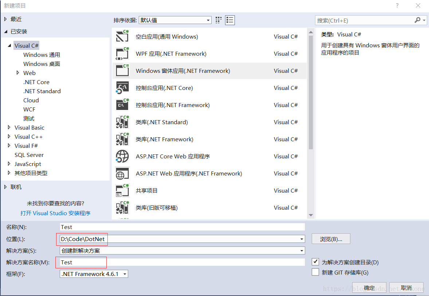Select .NET Standard category
This screenshot has height=296, width=429.
[x=42, y=91]
